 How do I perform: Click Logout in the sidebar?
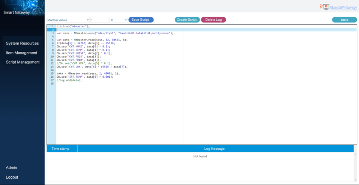(x=12, y=177)
